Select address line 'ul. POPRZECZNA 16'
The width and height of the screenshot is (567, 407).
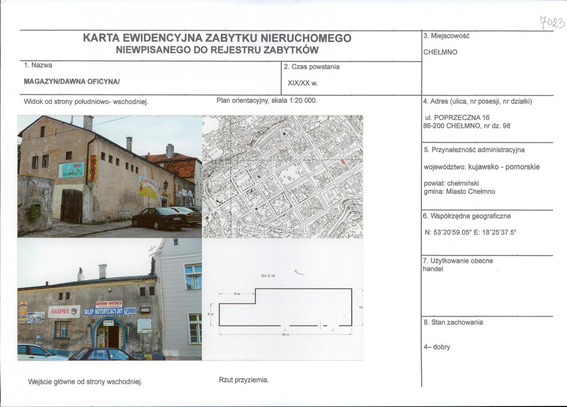(457, 117)
